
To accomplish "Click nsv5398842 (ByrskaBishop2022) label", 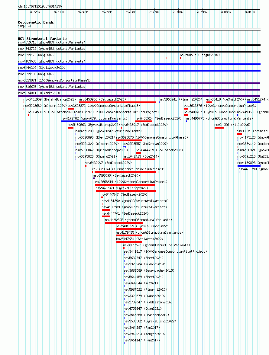I will tap(102, 150).
